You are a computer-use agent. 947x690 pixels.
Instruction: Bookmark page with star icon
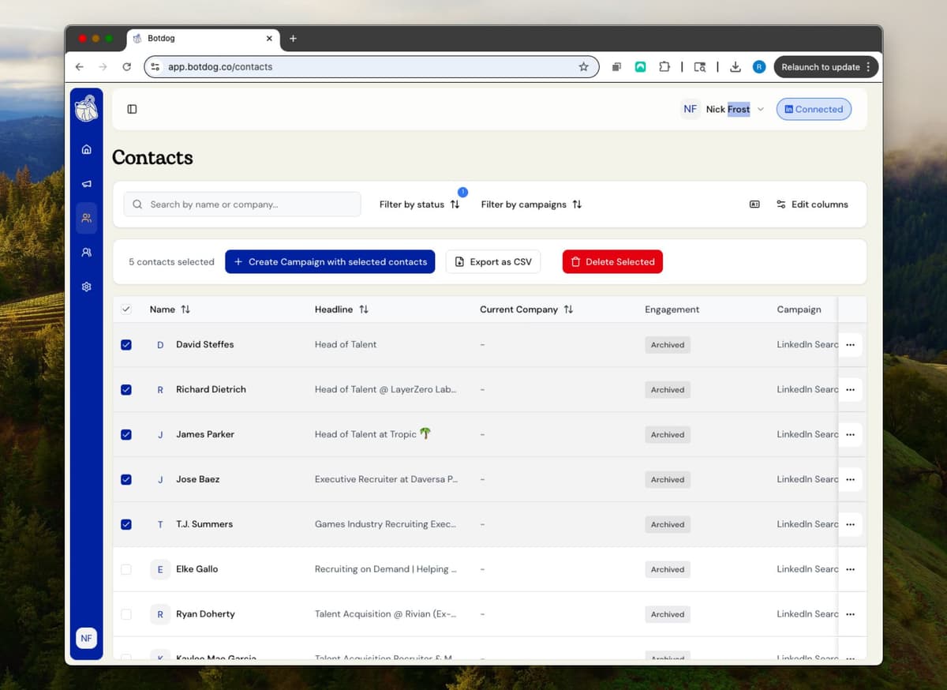coord(584,67)
